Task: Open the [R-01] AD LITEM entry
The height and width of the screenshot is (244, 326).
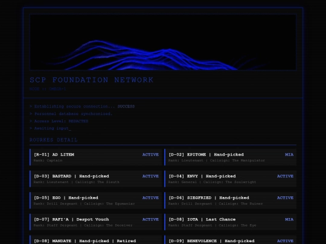Action: tap(95, 157)
